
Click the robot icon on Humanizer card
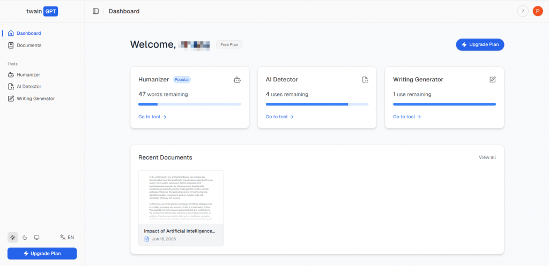tap(237, 80)
